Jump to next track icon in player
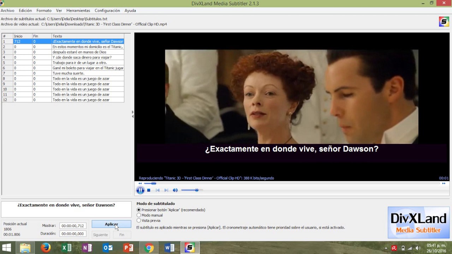452x254 pixels. click(x=166, y=190)
